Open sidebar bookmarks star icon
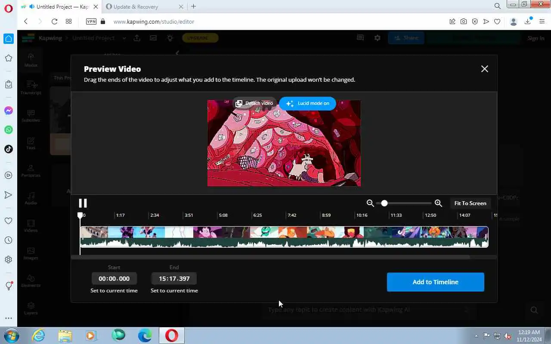 coord(9,58)
